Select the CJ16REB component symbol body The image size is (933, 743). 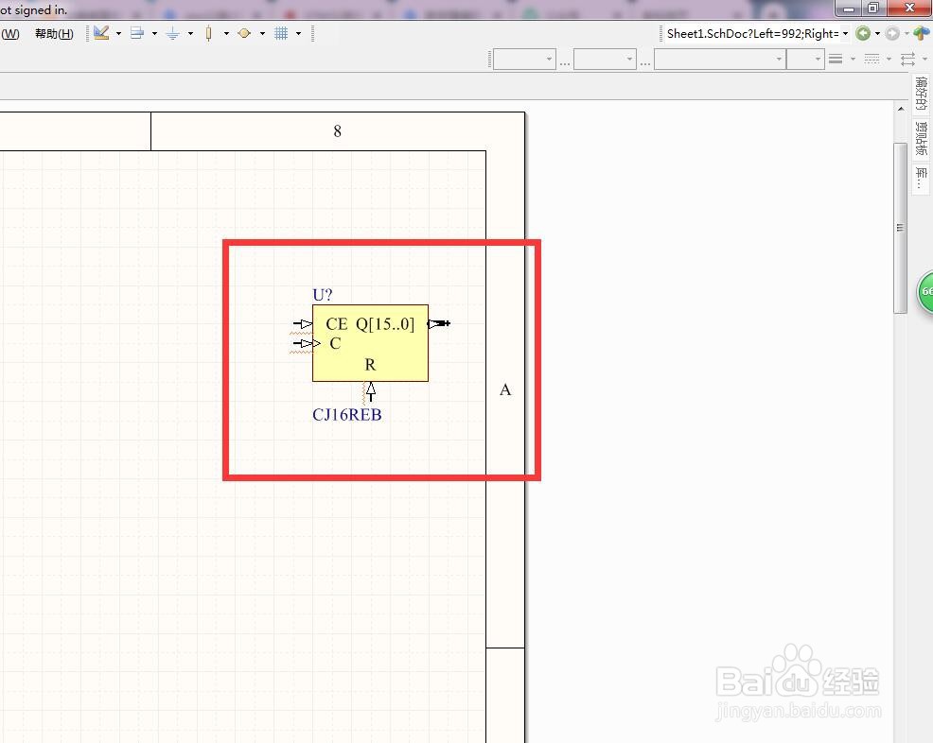(370, 343)
